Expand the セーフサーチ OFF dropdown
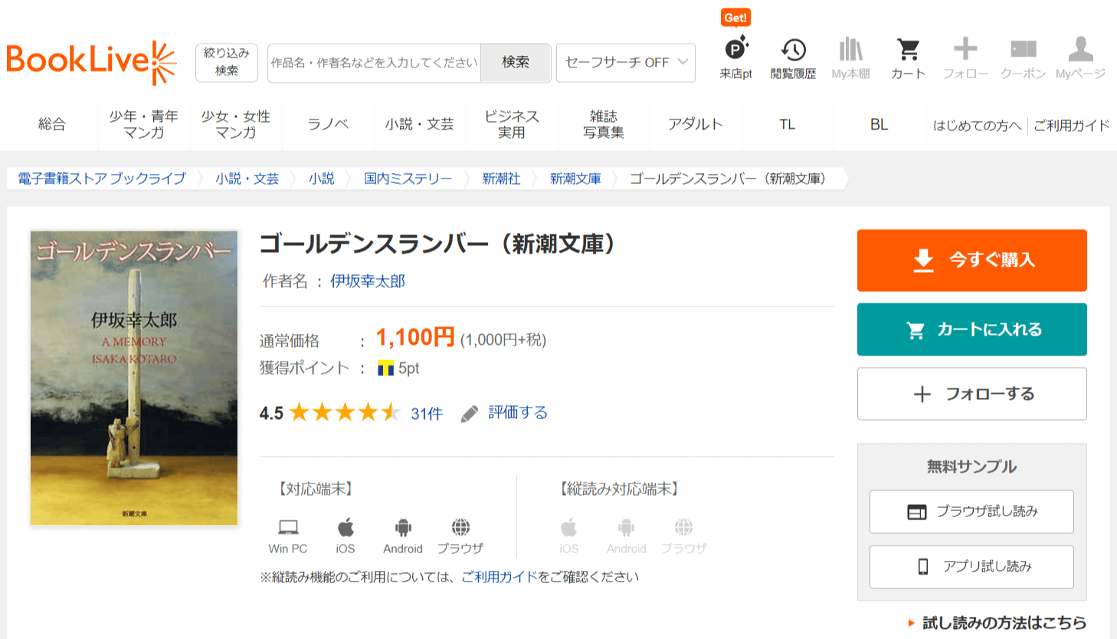 (x=625, y=63)
